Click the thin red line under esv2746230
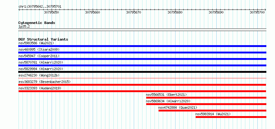Screen dimensions: 275x129 point(142,78)
